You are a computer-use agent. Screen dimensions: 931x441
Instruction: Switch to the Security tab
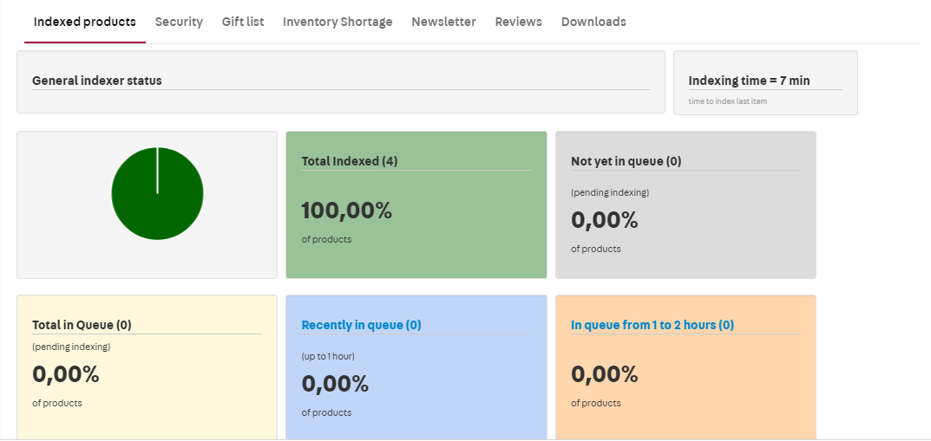click(x=179, y=22)
